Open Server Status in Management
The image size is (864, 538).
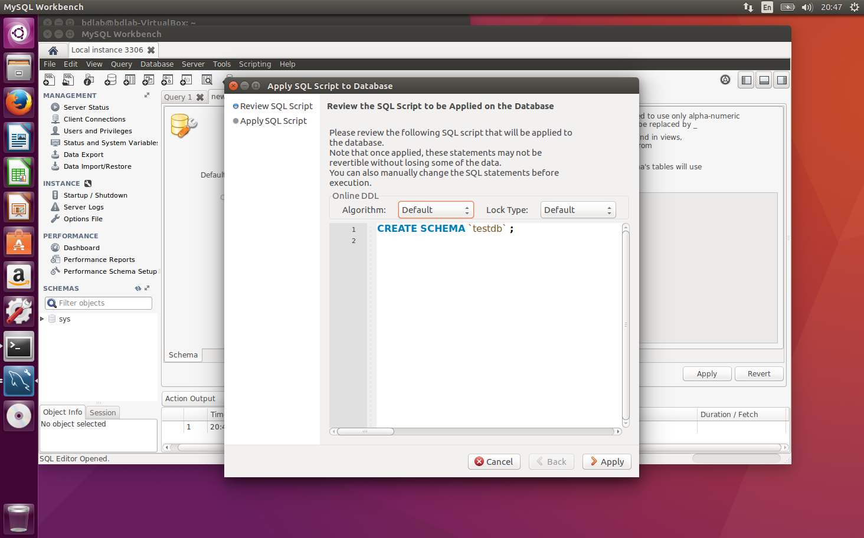tap(86, 107)
